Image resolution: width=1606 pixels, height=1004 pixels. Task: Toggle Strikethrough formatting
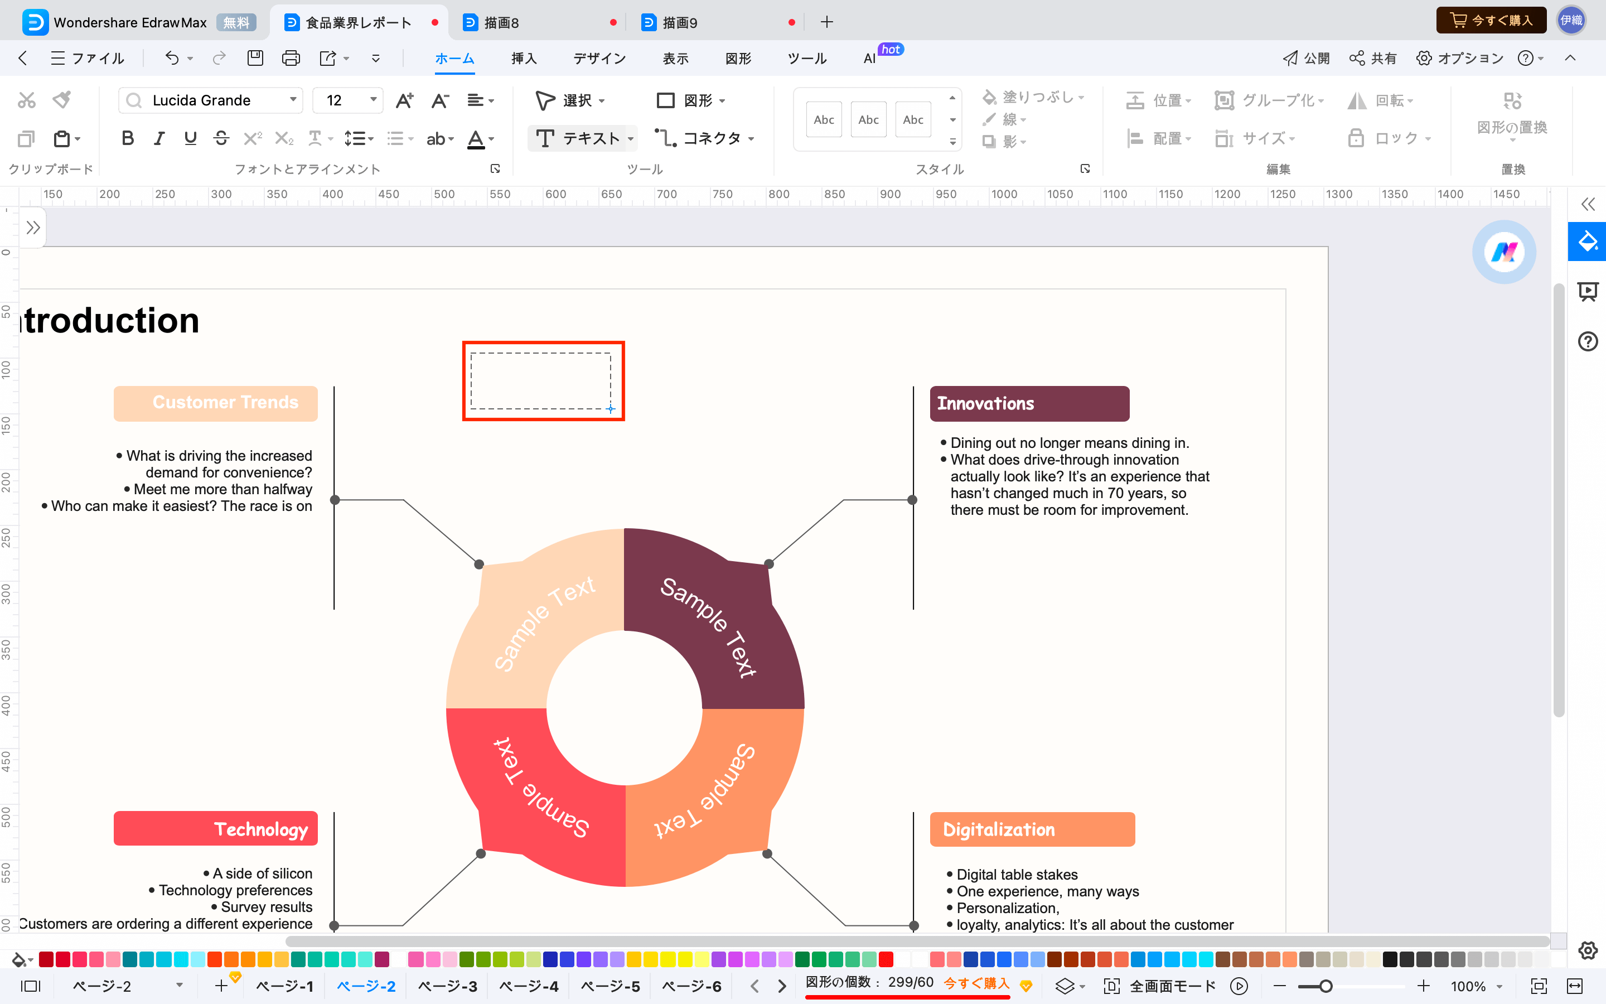(x=221, y=138)
